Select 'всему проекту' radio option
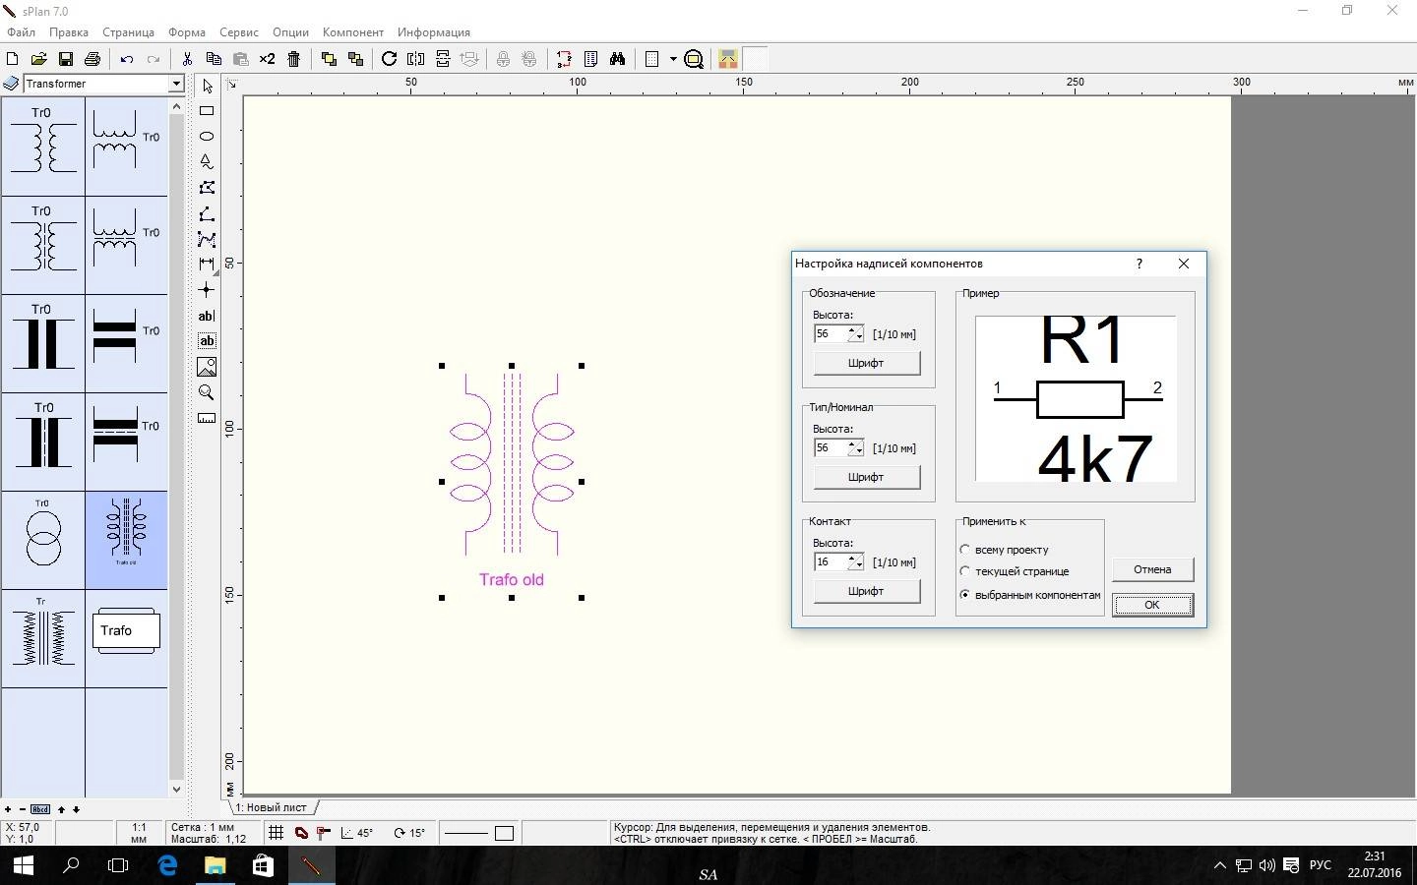This screenshot has height=885, width=1417. point(1004,550)
